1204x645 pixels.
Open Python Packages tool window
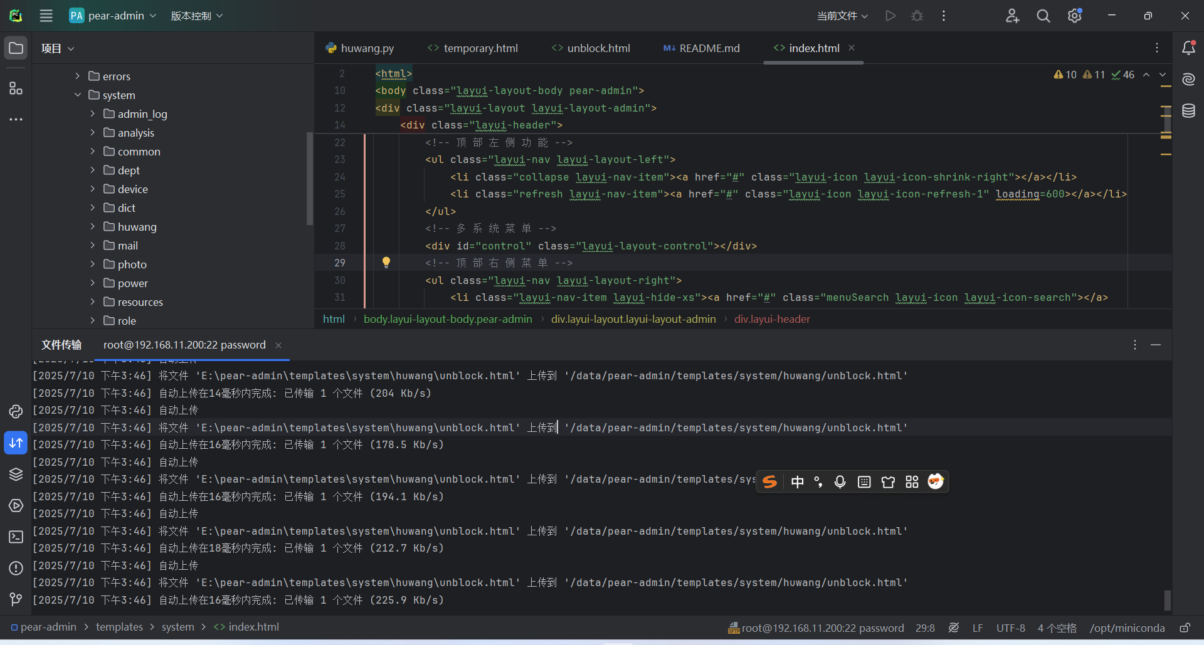[16, 411]
